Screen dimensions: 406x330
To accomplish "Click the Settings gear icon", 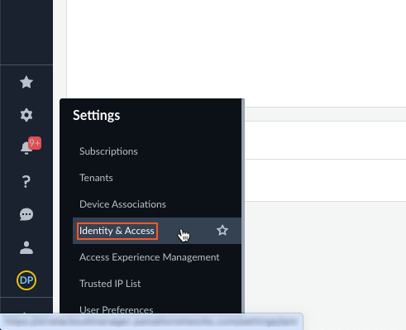I will pyautogui.click(x=26, y=115).
